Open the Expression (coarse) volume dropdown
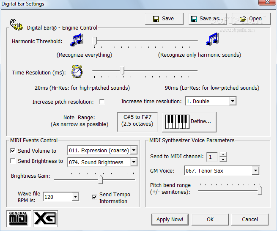The height and width of the screenshot is (231, 277). point(134,150)
